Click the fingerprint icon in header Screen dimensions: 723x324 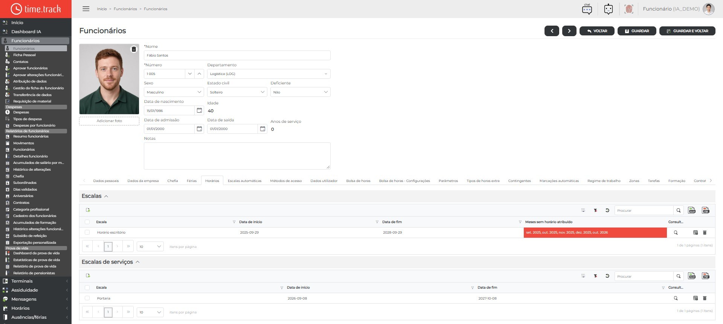[x=628, y=9]
